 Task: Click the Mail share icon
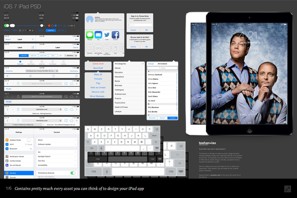tap(98, 35)
